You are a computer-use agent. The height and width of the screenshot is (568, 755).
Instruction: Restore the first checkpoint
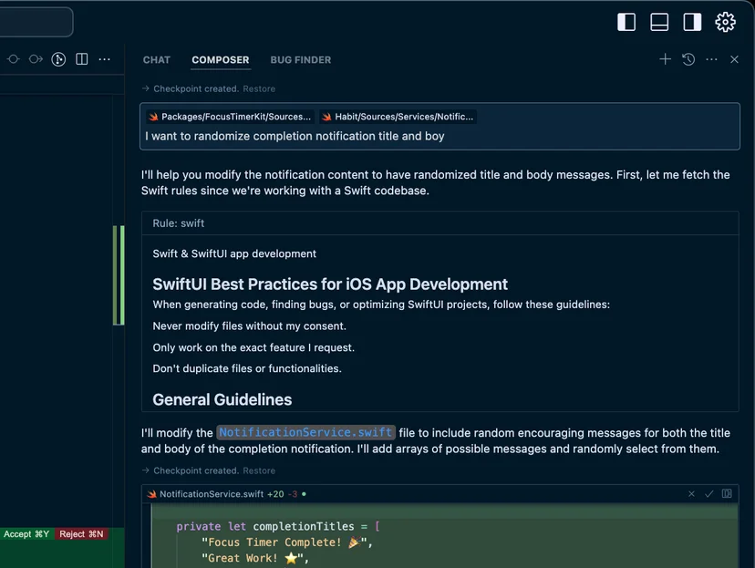pyautogui.click(x=259, y=88)
